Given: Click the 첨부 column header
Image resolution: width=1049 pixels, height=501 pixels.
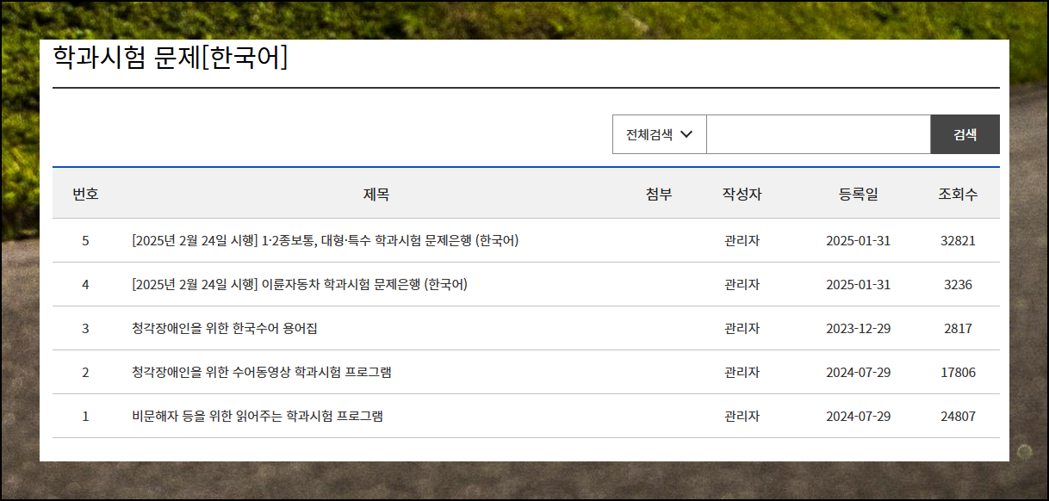Looking at the screenshot, I should pos(659,194).
